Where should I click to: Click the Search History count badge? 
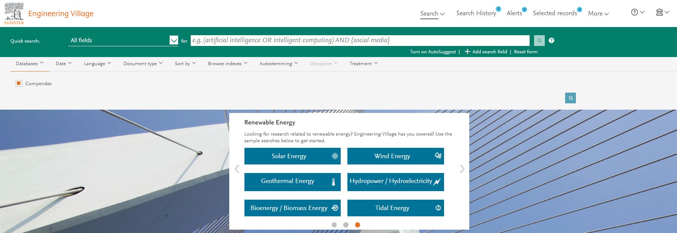point(498,9)
